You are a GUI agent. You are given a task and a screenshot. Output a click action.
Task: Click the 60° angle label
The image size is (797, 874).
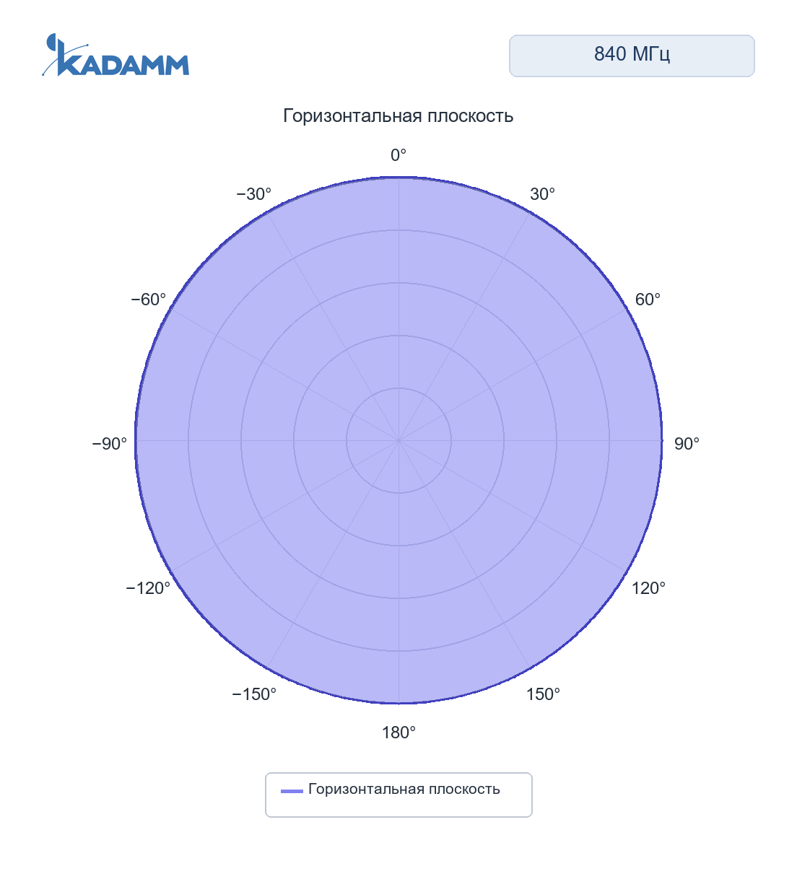point(648,300)
